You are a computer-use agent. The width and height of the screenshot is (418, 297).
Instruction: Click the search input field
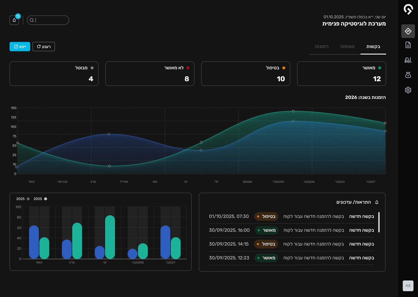[x=48, y=20]
